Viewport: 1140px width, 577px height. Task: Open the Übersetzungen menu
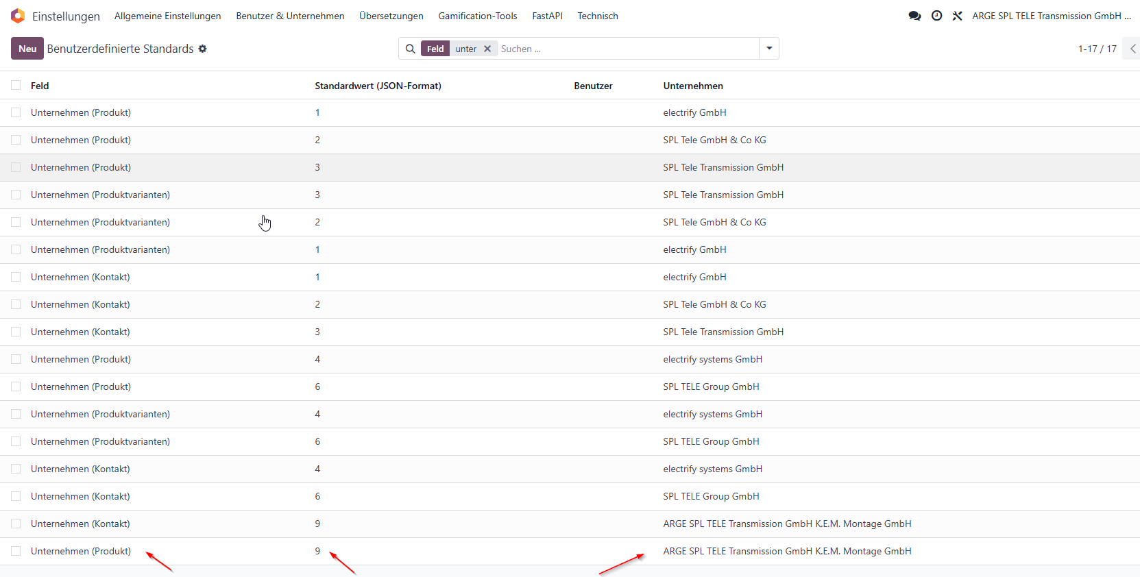pyautogui.click(x=391, y=16)
